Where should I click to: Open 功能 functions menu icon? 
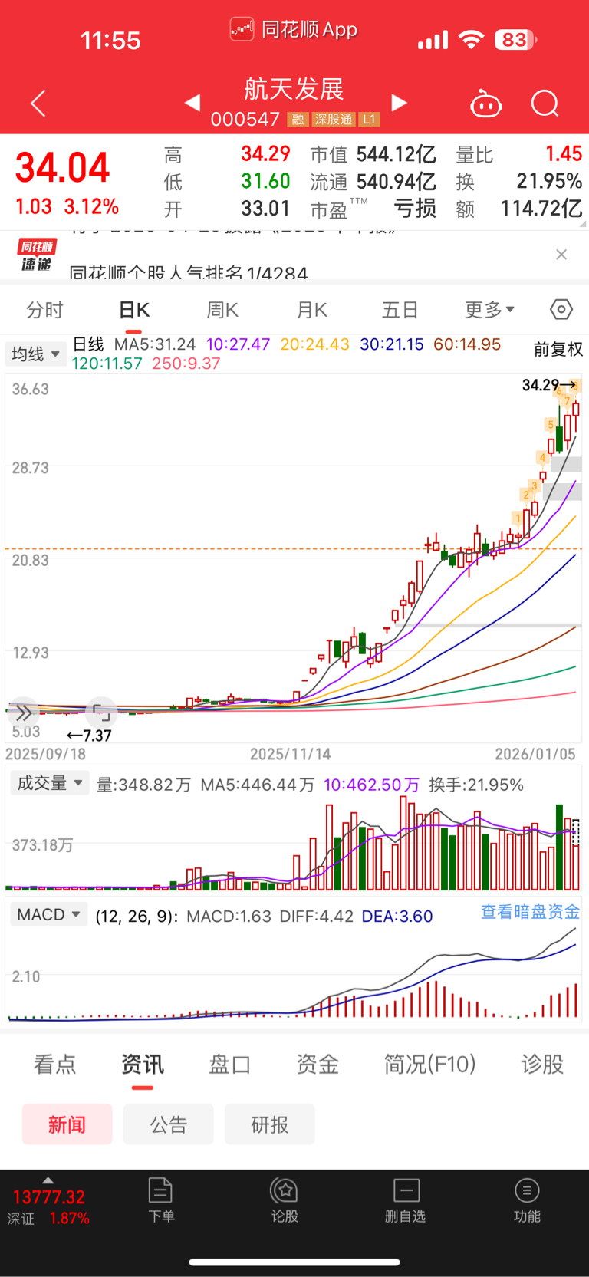[527, 1200]
